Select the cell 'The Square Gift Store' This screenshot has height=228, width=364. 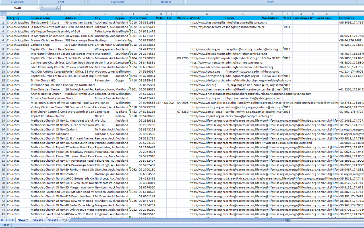47,22
